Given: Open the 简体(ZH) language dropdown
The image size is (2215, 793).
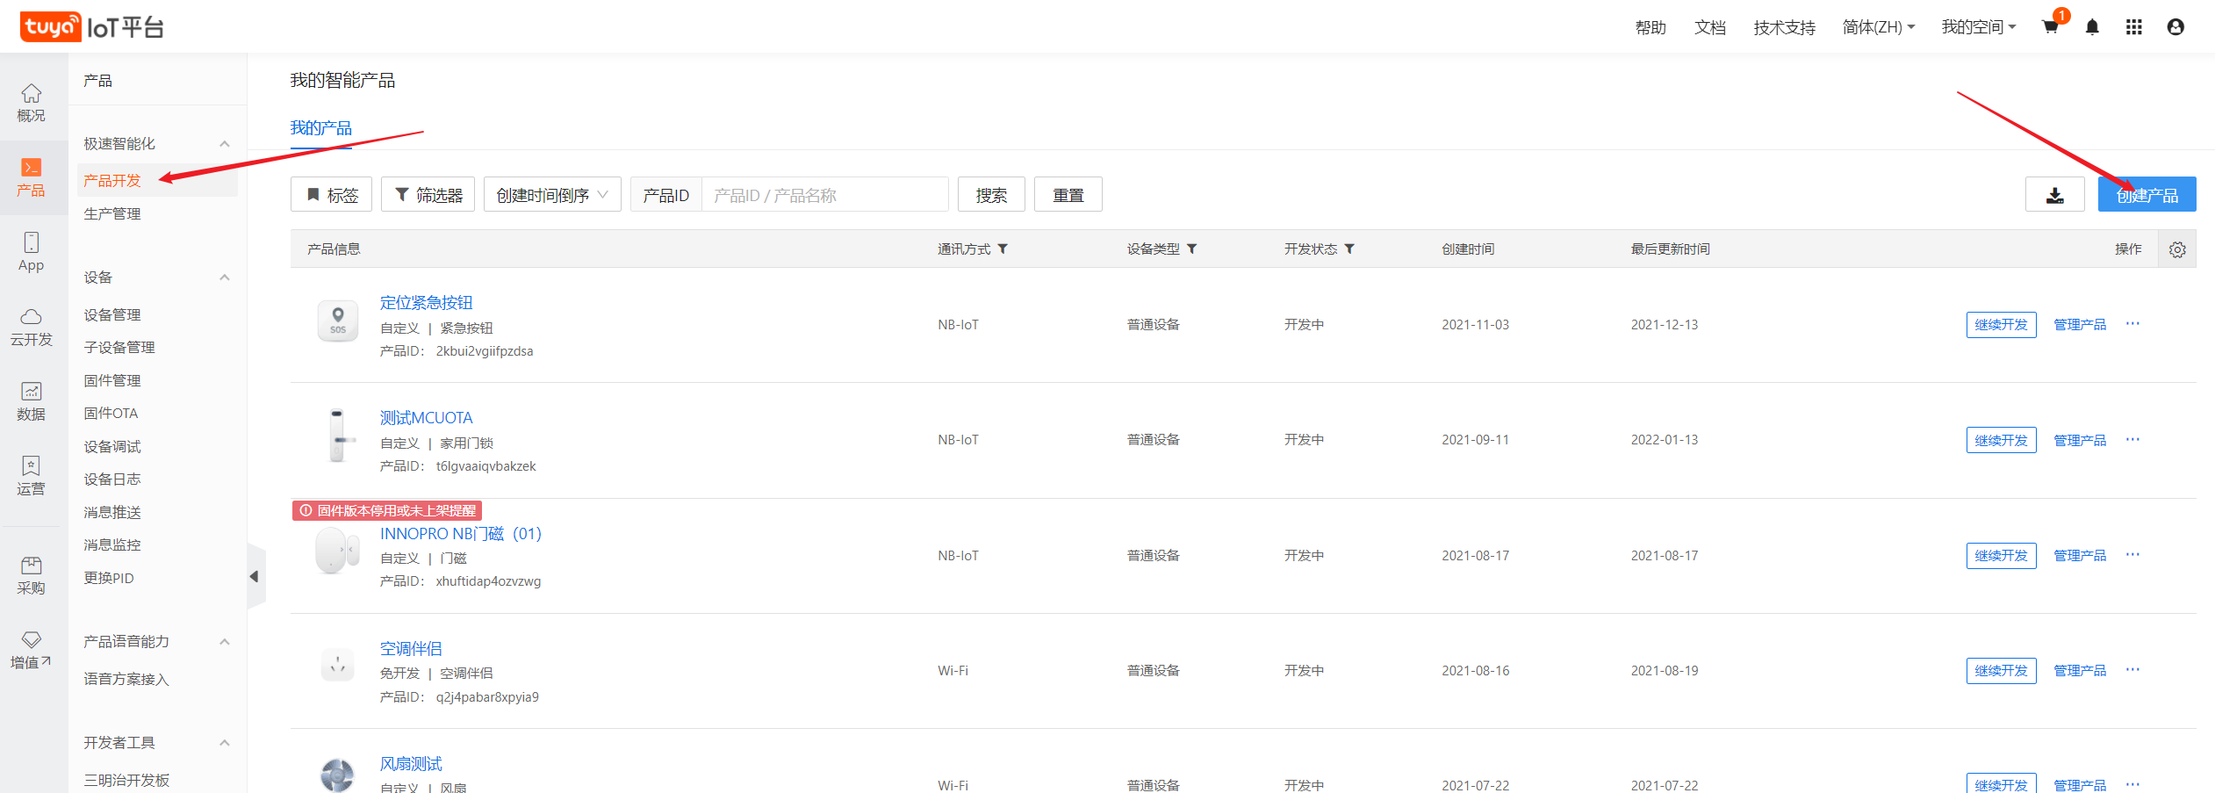Looking at the screenshot, I should coord(1878,27).
